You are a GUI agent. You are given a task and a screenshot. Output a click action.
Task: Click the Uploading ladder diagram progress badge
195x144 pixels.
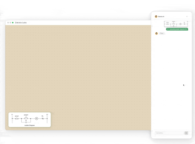[x=177, y=29]
